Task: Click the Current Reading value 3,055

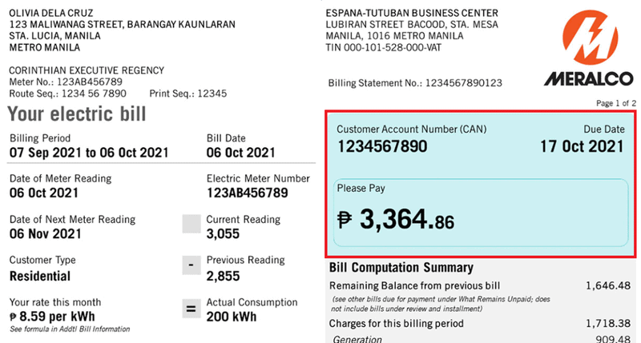Action: 223,234
